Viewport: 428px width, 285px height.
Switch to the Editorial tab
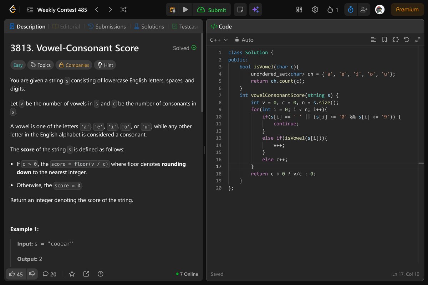click(66, 26)
